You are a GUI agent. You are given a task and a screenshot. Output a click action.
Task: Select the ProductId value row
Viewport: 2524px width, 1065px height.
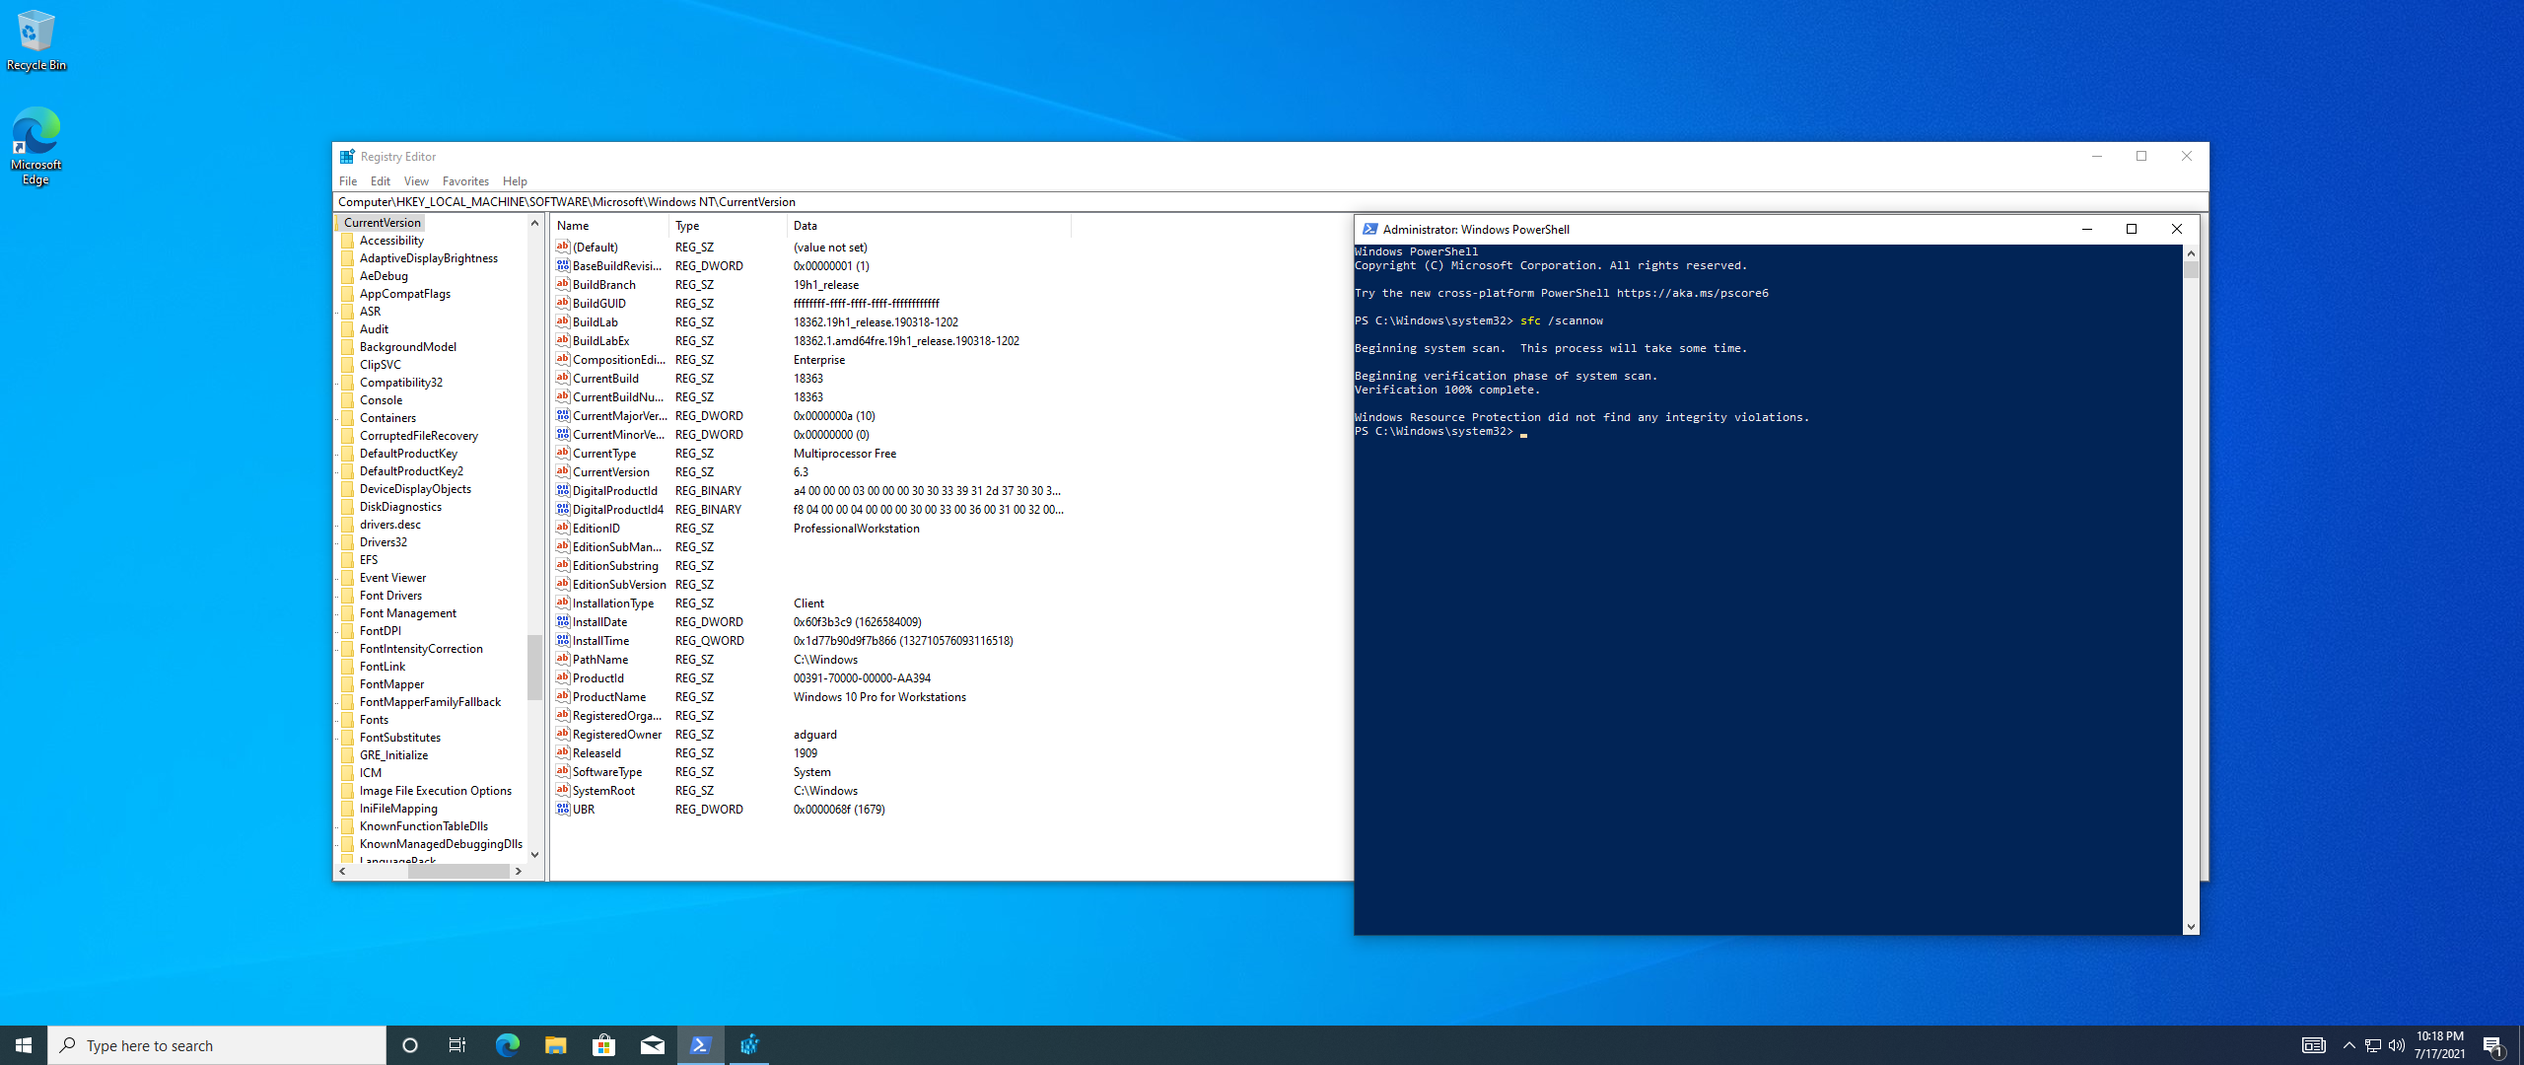coord(810,678)
